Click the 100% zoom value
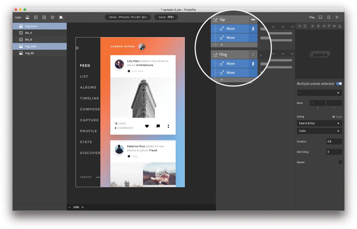 tap(76, 207)
